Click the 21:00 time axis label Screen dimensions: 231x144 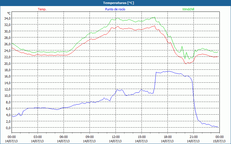tap(193, 137)
